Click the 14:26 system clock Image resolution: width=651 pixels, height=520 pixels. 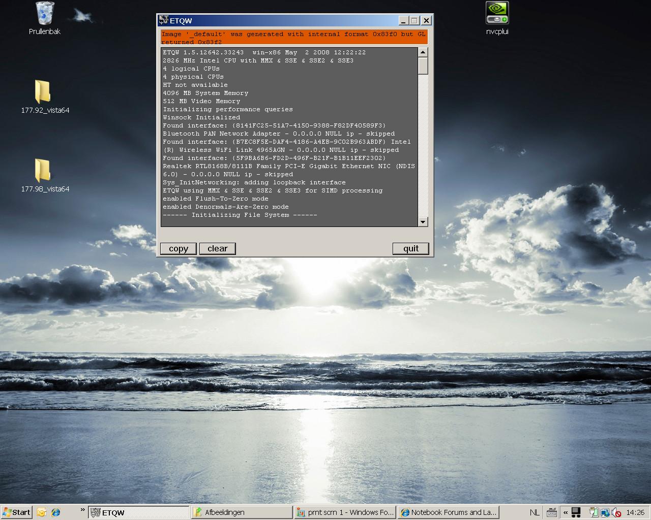click(635, 512)
